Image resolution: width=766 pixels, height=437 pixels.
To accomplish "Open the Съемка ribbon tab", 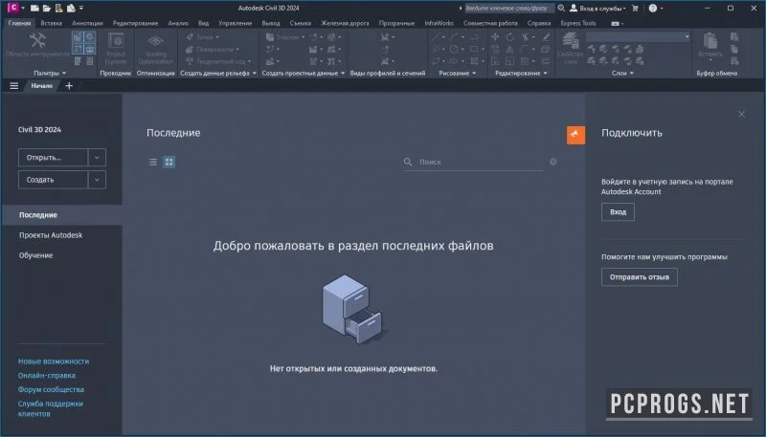I will [300, 23].
